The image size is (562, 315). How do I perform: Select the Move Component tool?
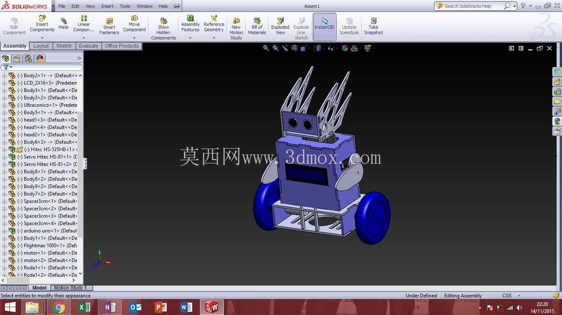coord(135,24)
